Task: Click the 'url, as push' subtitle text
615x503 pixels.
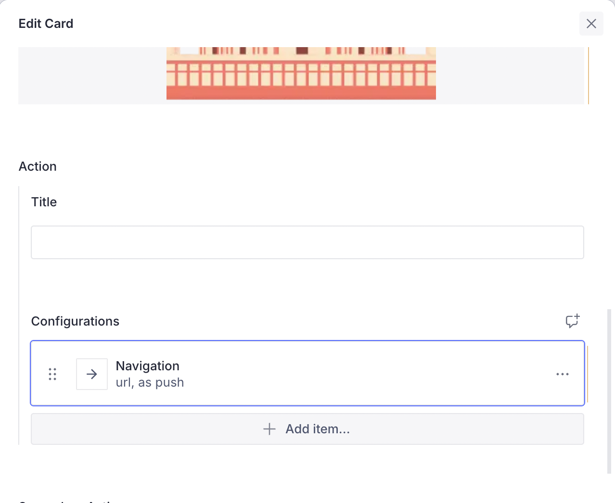Action: tap(150, 382)
